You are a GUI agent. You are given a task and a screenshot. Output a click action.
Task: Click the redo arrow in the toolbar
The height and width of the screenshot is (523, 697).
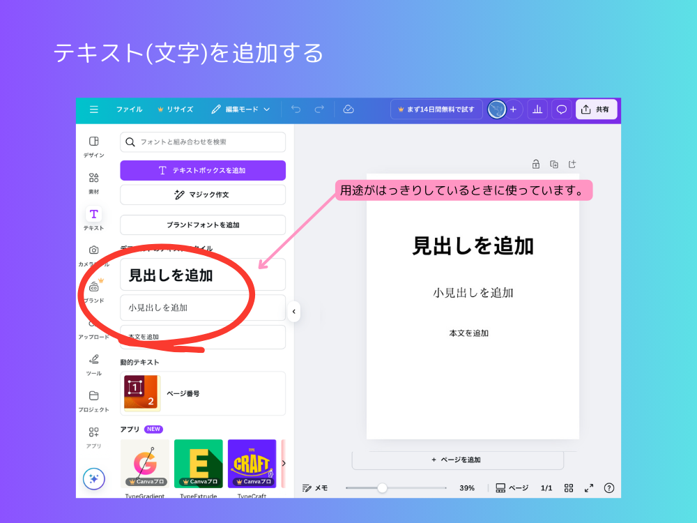pos(319,109)
